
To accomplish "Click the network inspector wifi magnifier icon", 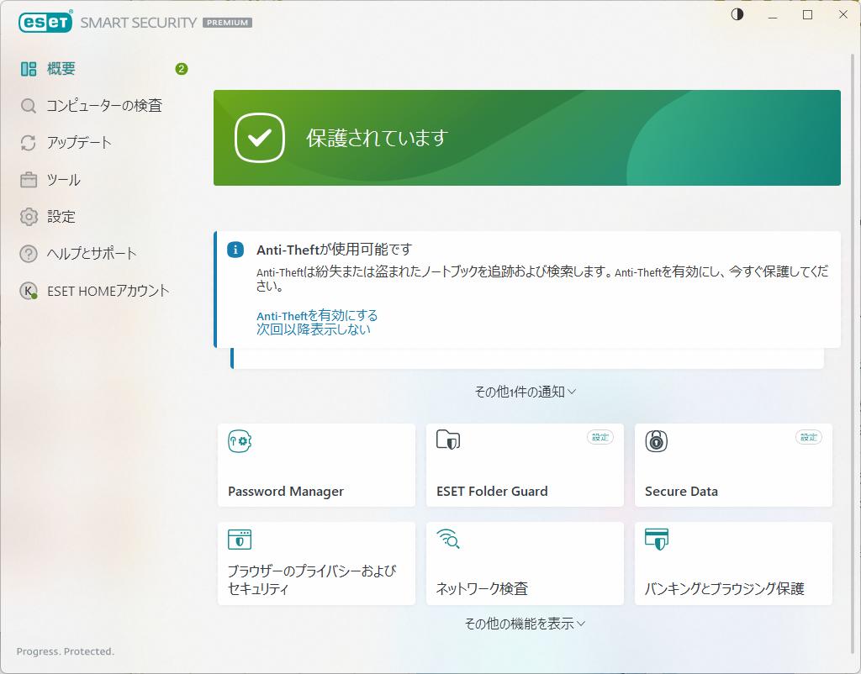I will (x=448, y=539).
